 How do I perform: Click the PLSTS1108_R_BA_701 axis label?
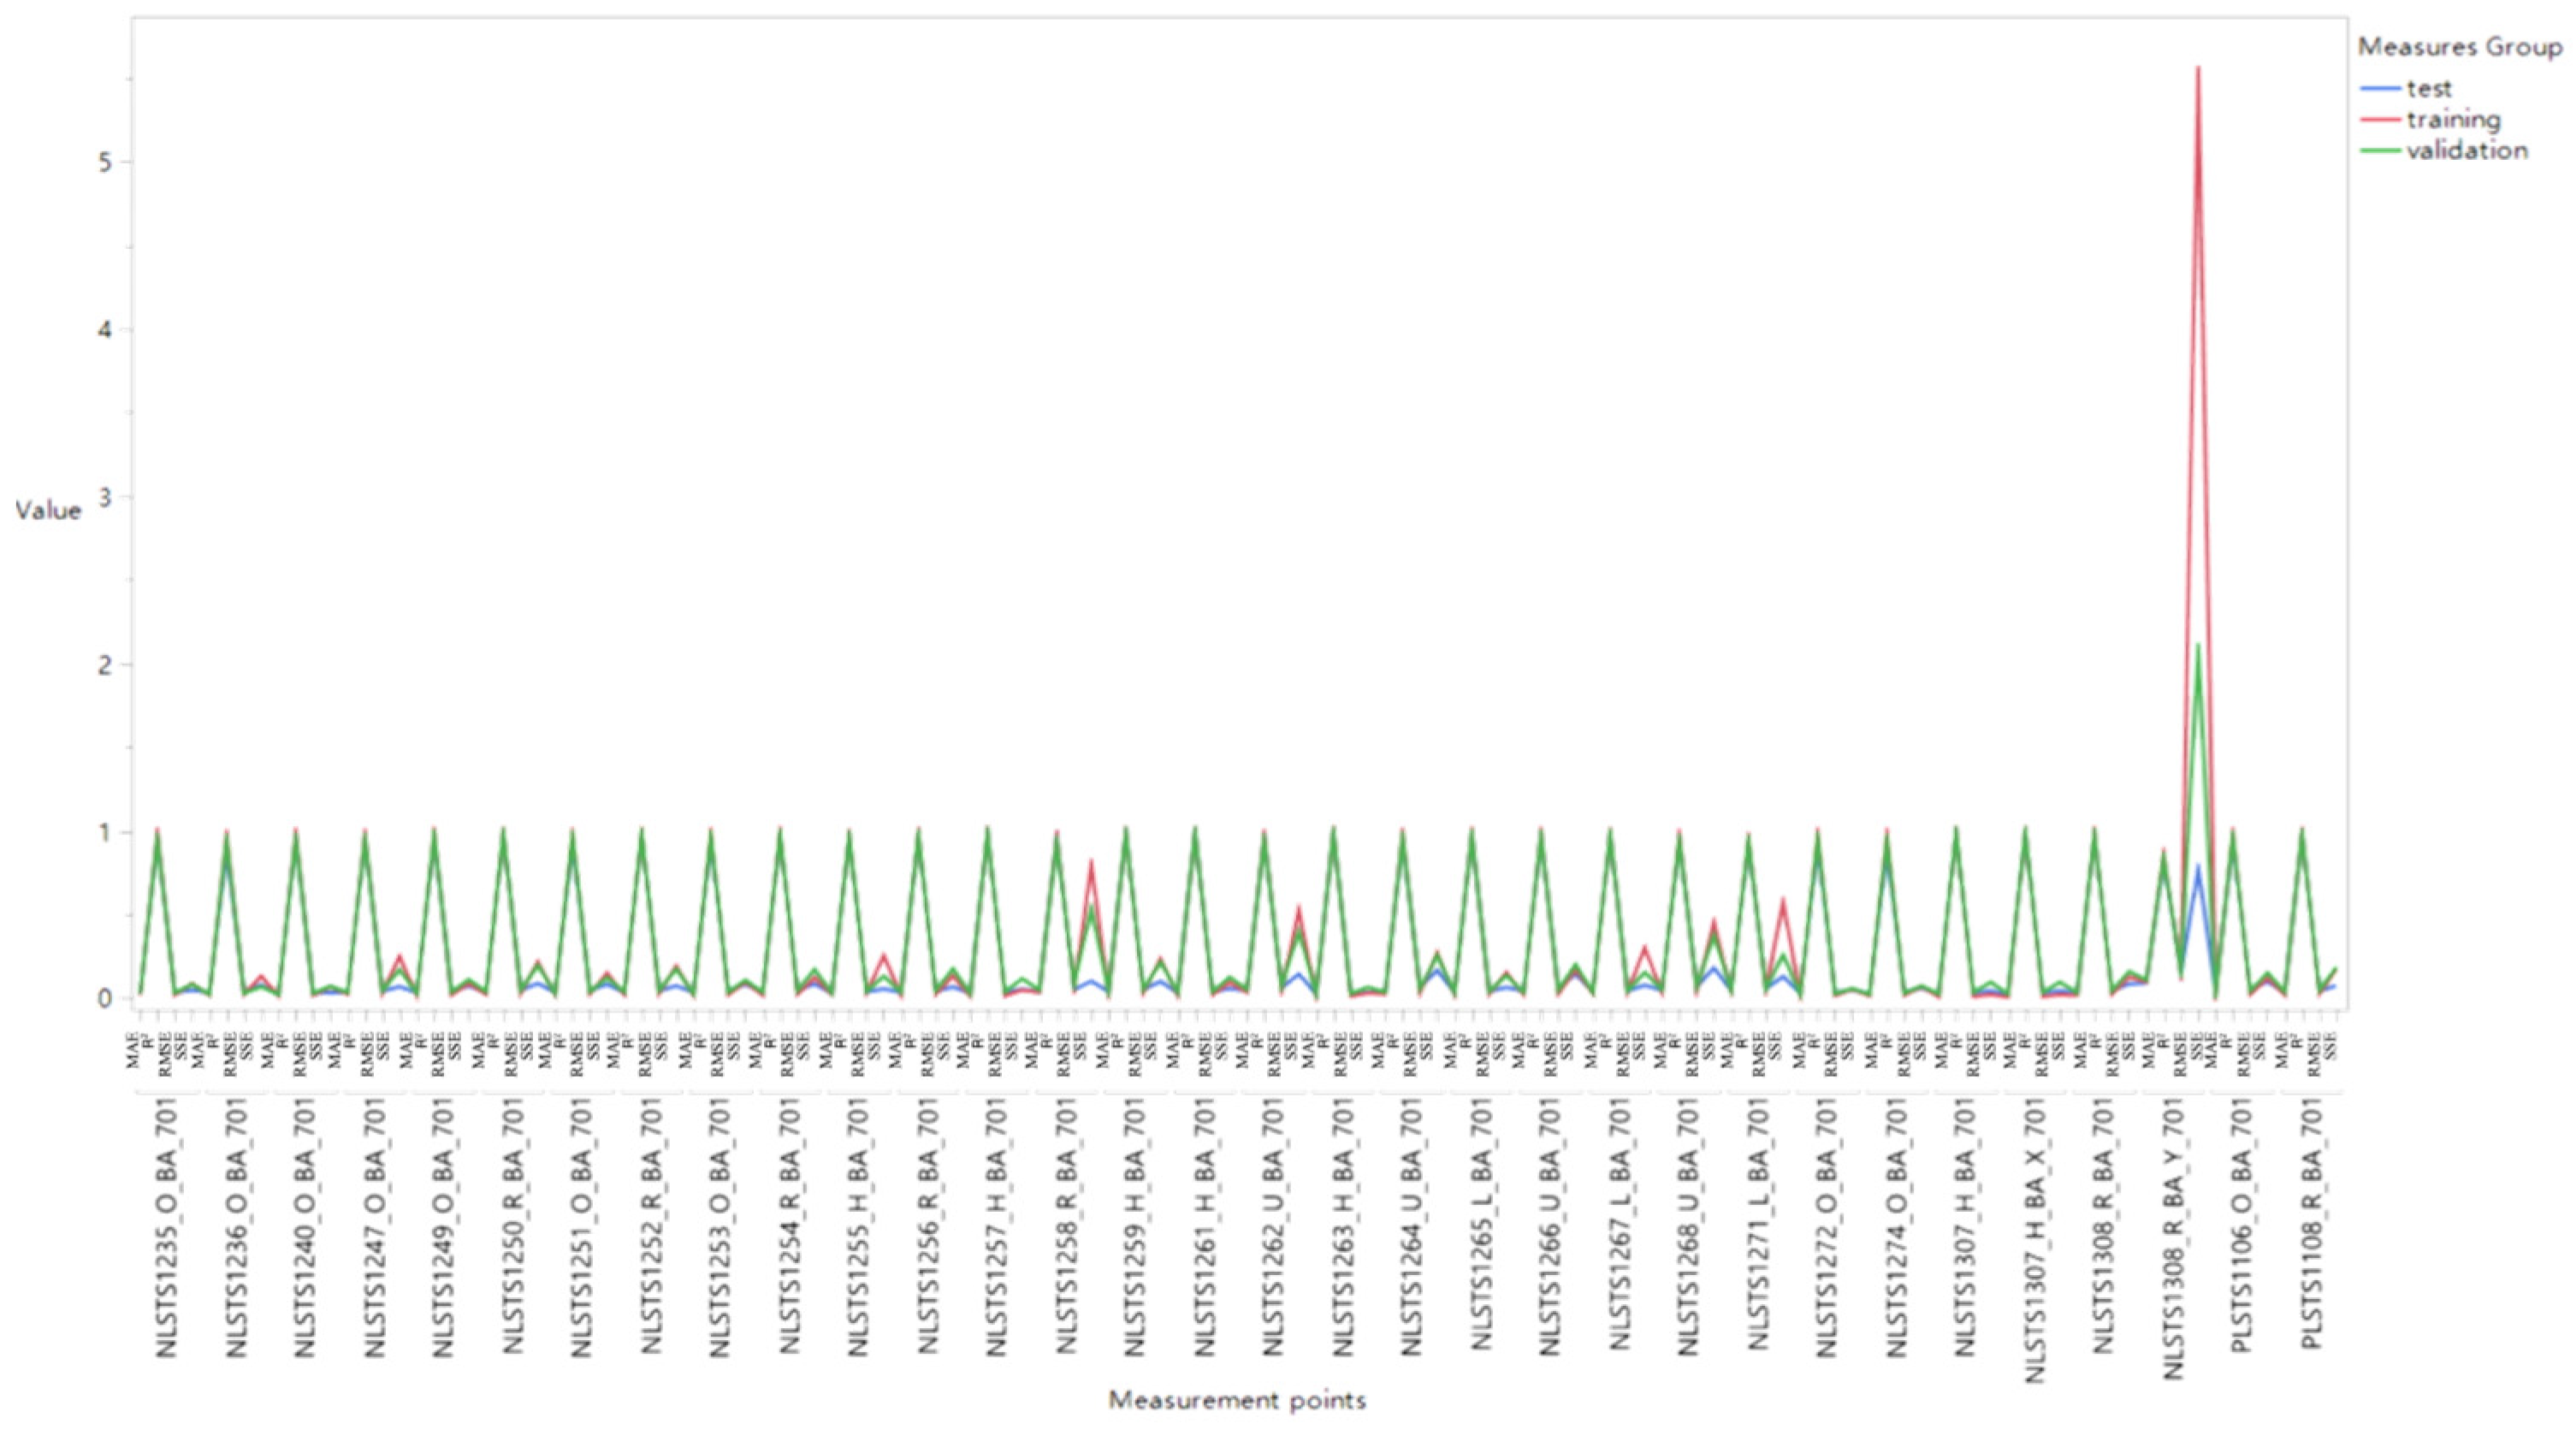tap(2311, 1224)
